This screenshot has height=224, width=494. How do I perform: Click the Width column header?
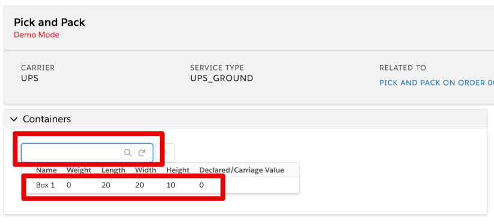145,170
